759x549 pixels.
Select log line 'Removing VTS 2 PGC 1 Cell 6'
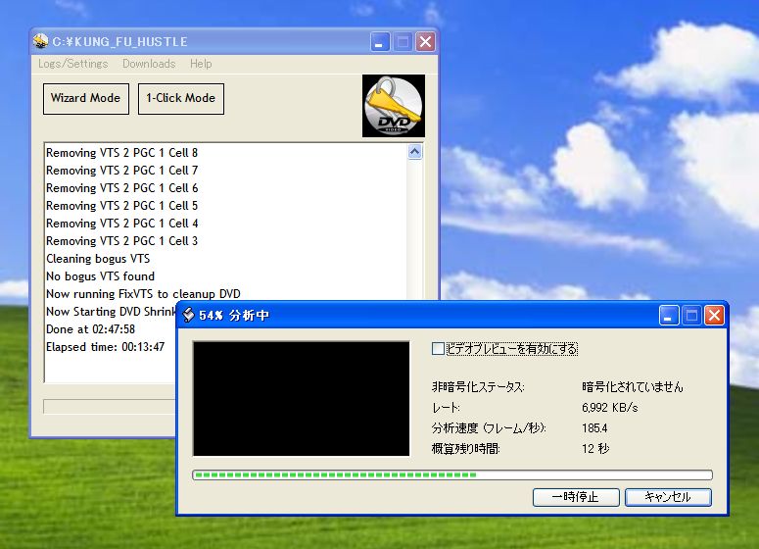pyautogui.click(x=122, y=188)
